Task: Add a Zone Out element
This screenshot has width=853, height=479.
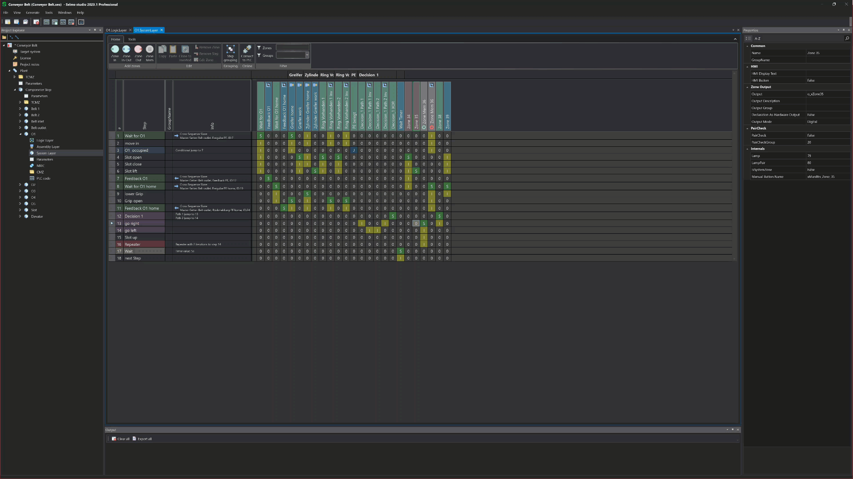Action: 138,52
